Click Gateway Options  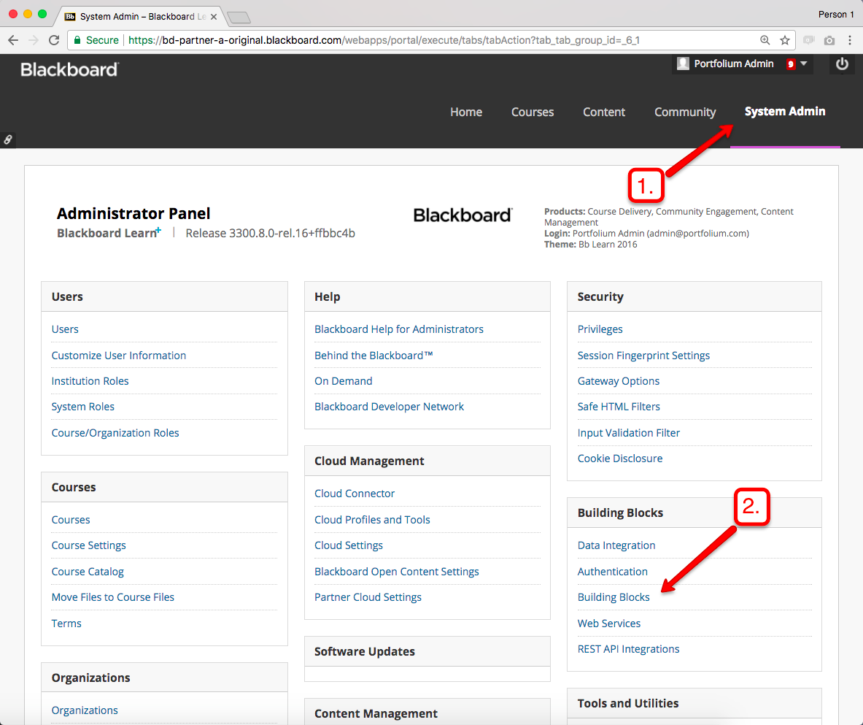pos(618,381)
